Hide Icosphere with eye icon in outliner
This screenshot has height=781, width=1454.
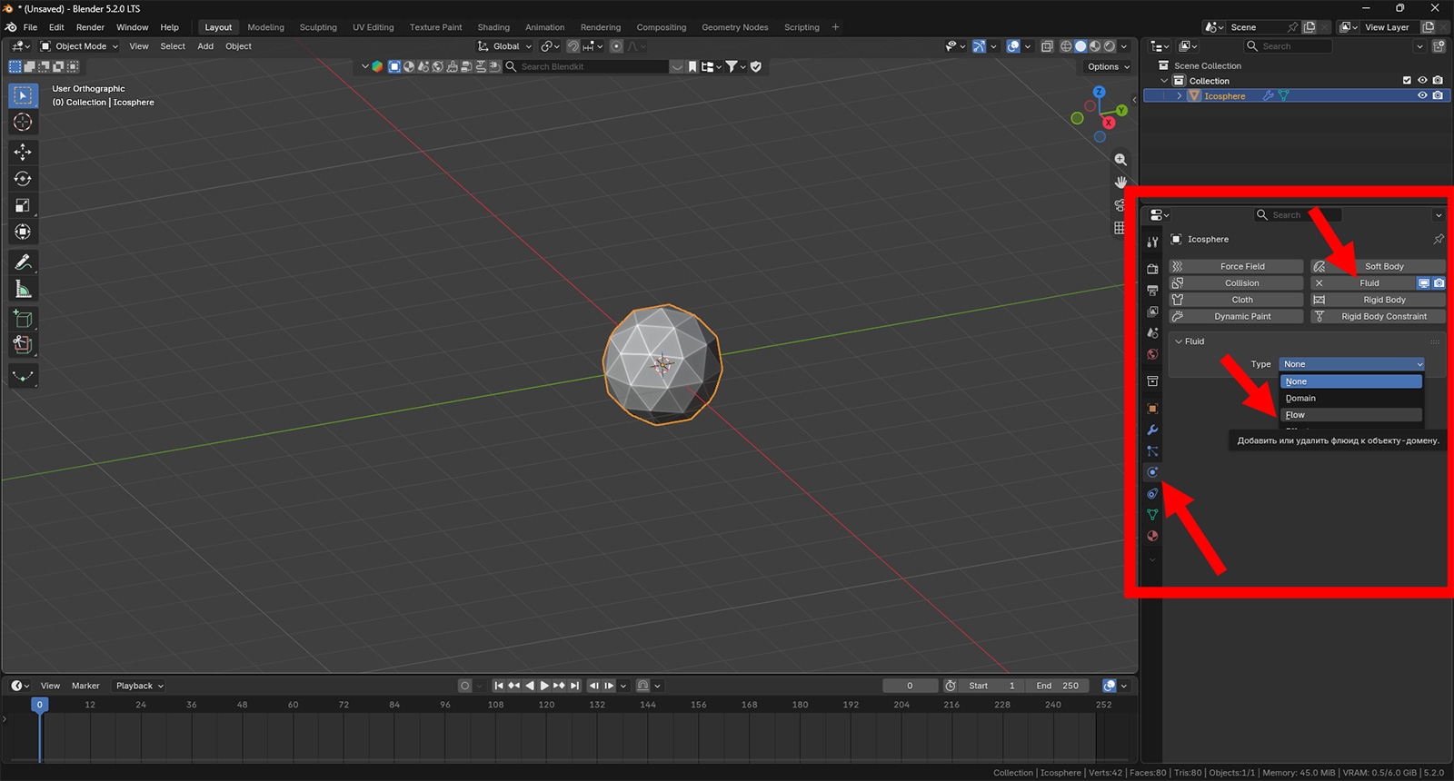click(x=1422, y=95)
